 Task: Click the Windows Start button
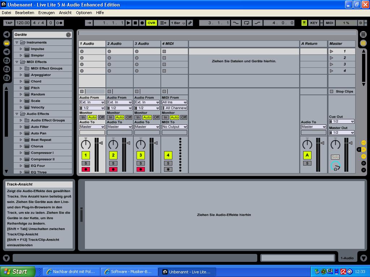[18, 272]
